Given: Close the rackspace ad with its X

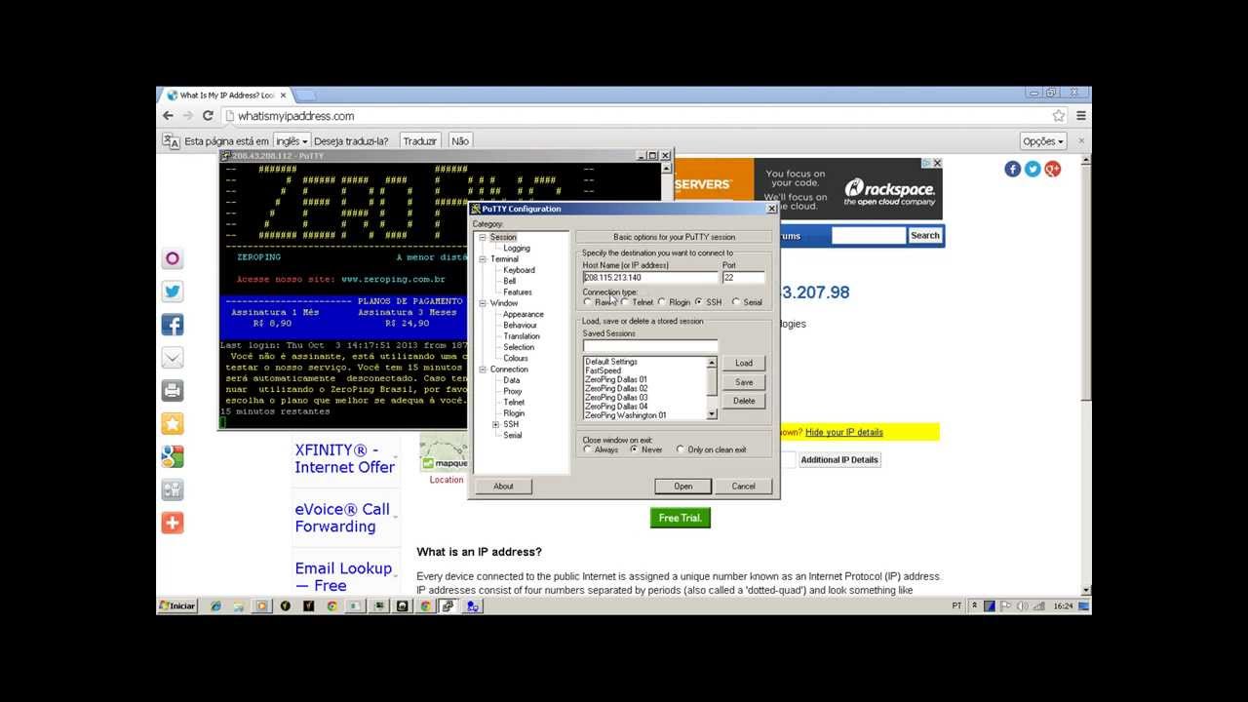Looking at the screenshot, I should click(x=937, y=164).
